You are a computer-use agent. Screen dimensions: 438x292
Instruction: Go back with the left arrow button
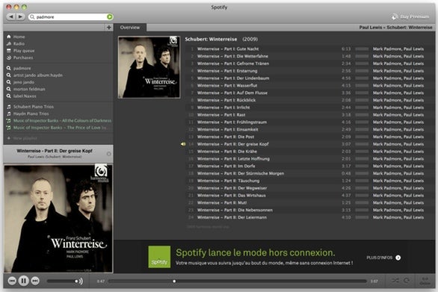click(x=11, y=16)
